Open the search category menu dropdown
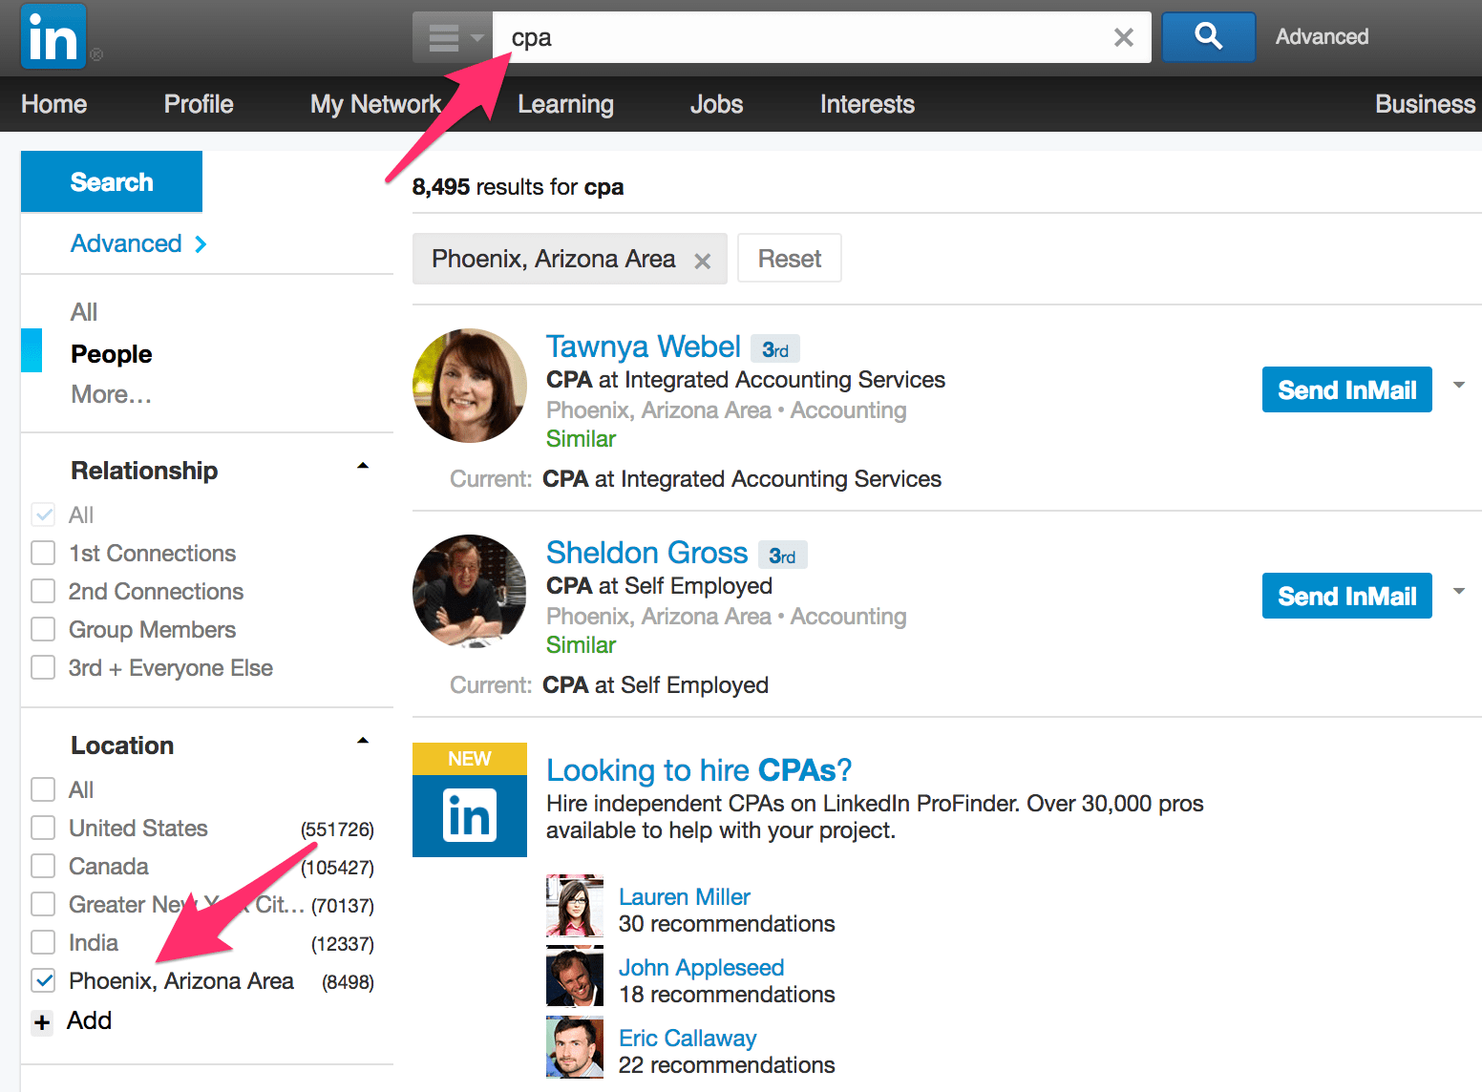The image size is (1482, 1092). (x=453, y=37)
